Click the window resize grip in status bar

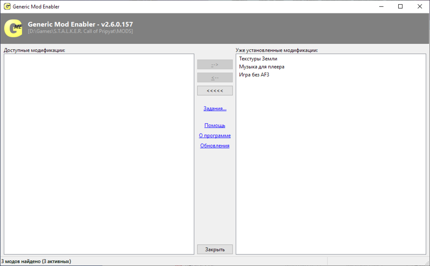coord(427,263)
